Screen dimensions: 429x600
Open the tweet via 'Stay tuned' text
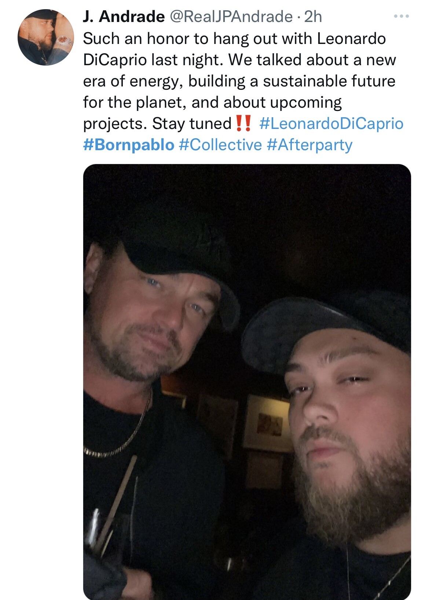[x=192, y=123]
